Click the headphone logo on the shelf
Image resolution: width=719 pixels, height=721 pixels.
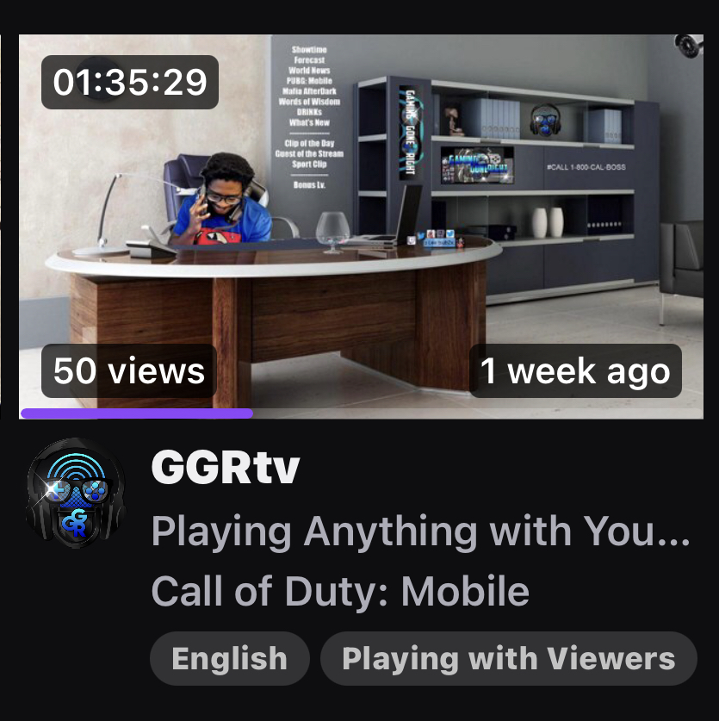[545, 120]
